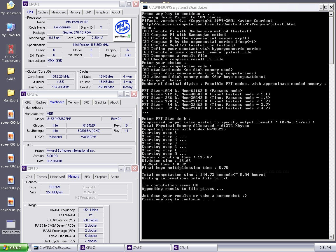Viewport: 336px width, 252px height.
Task: Click the Intel Inside Pentium III logo
Action: (x=123, y=29)
